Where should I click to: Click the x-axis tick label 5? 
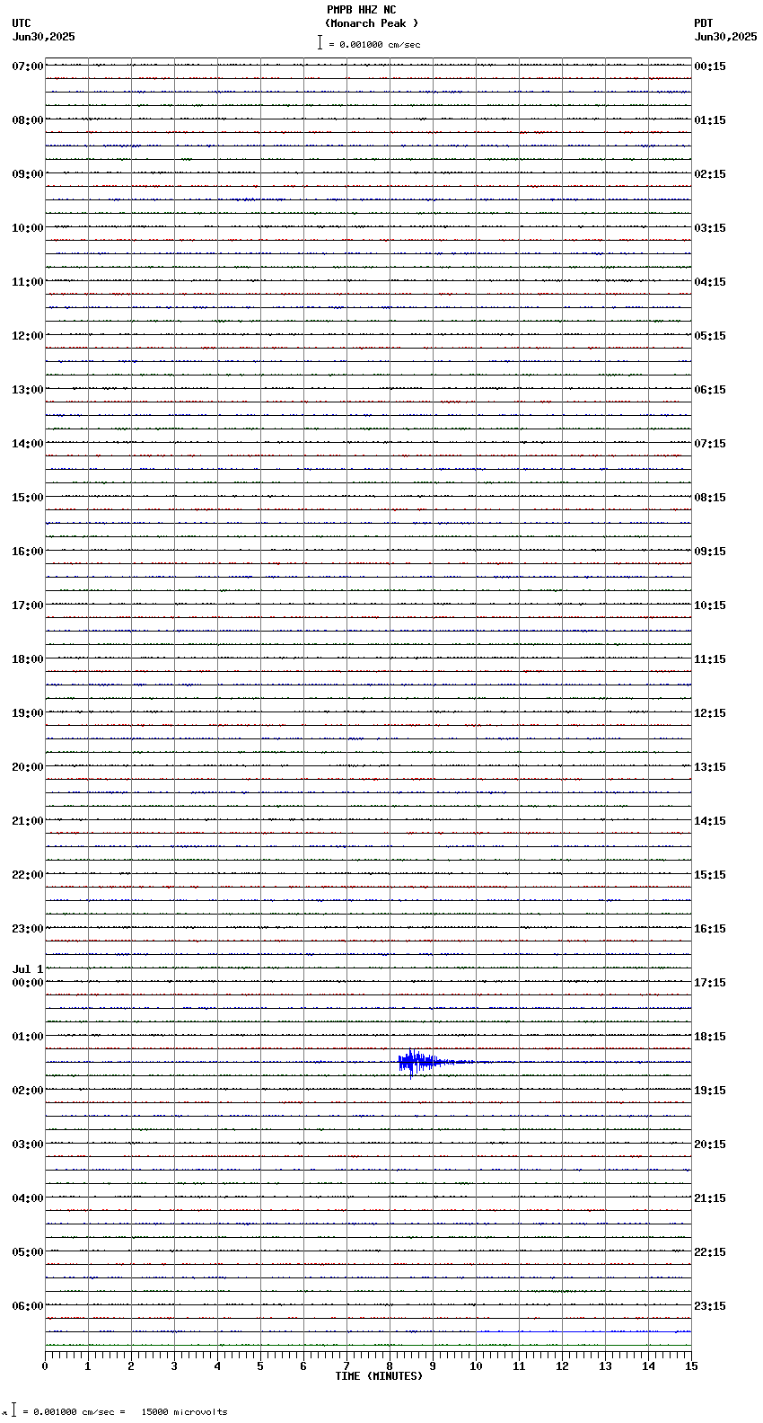coord(260,1366)
